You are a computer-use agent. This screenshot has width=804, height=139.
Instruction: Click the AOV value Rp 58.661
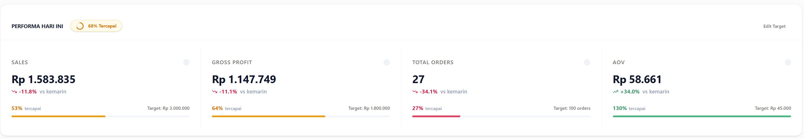pyautogui.click(x=637, y=79)
